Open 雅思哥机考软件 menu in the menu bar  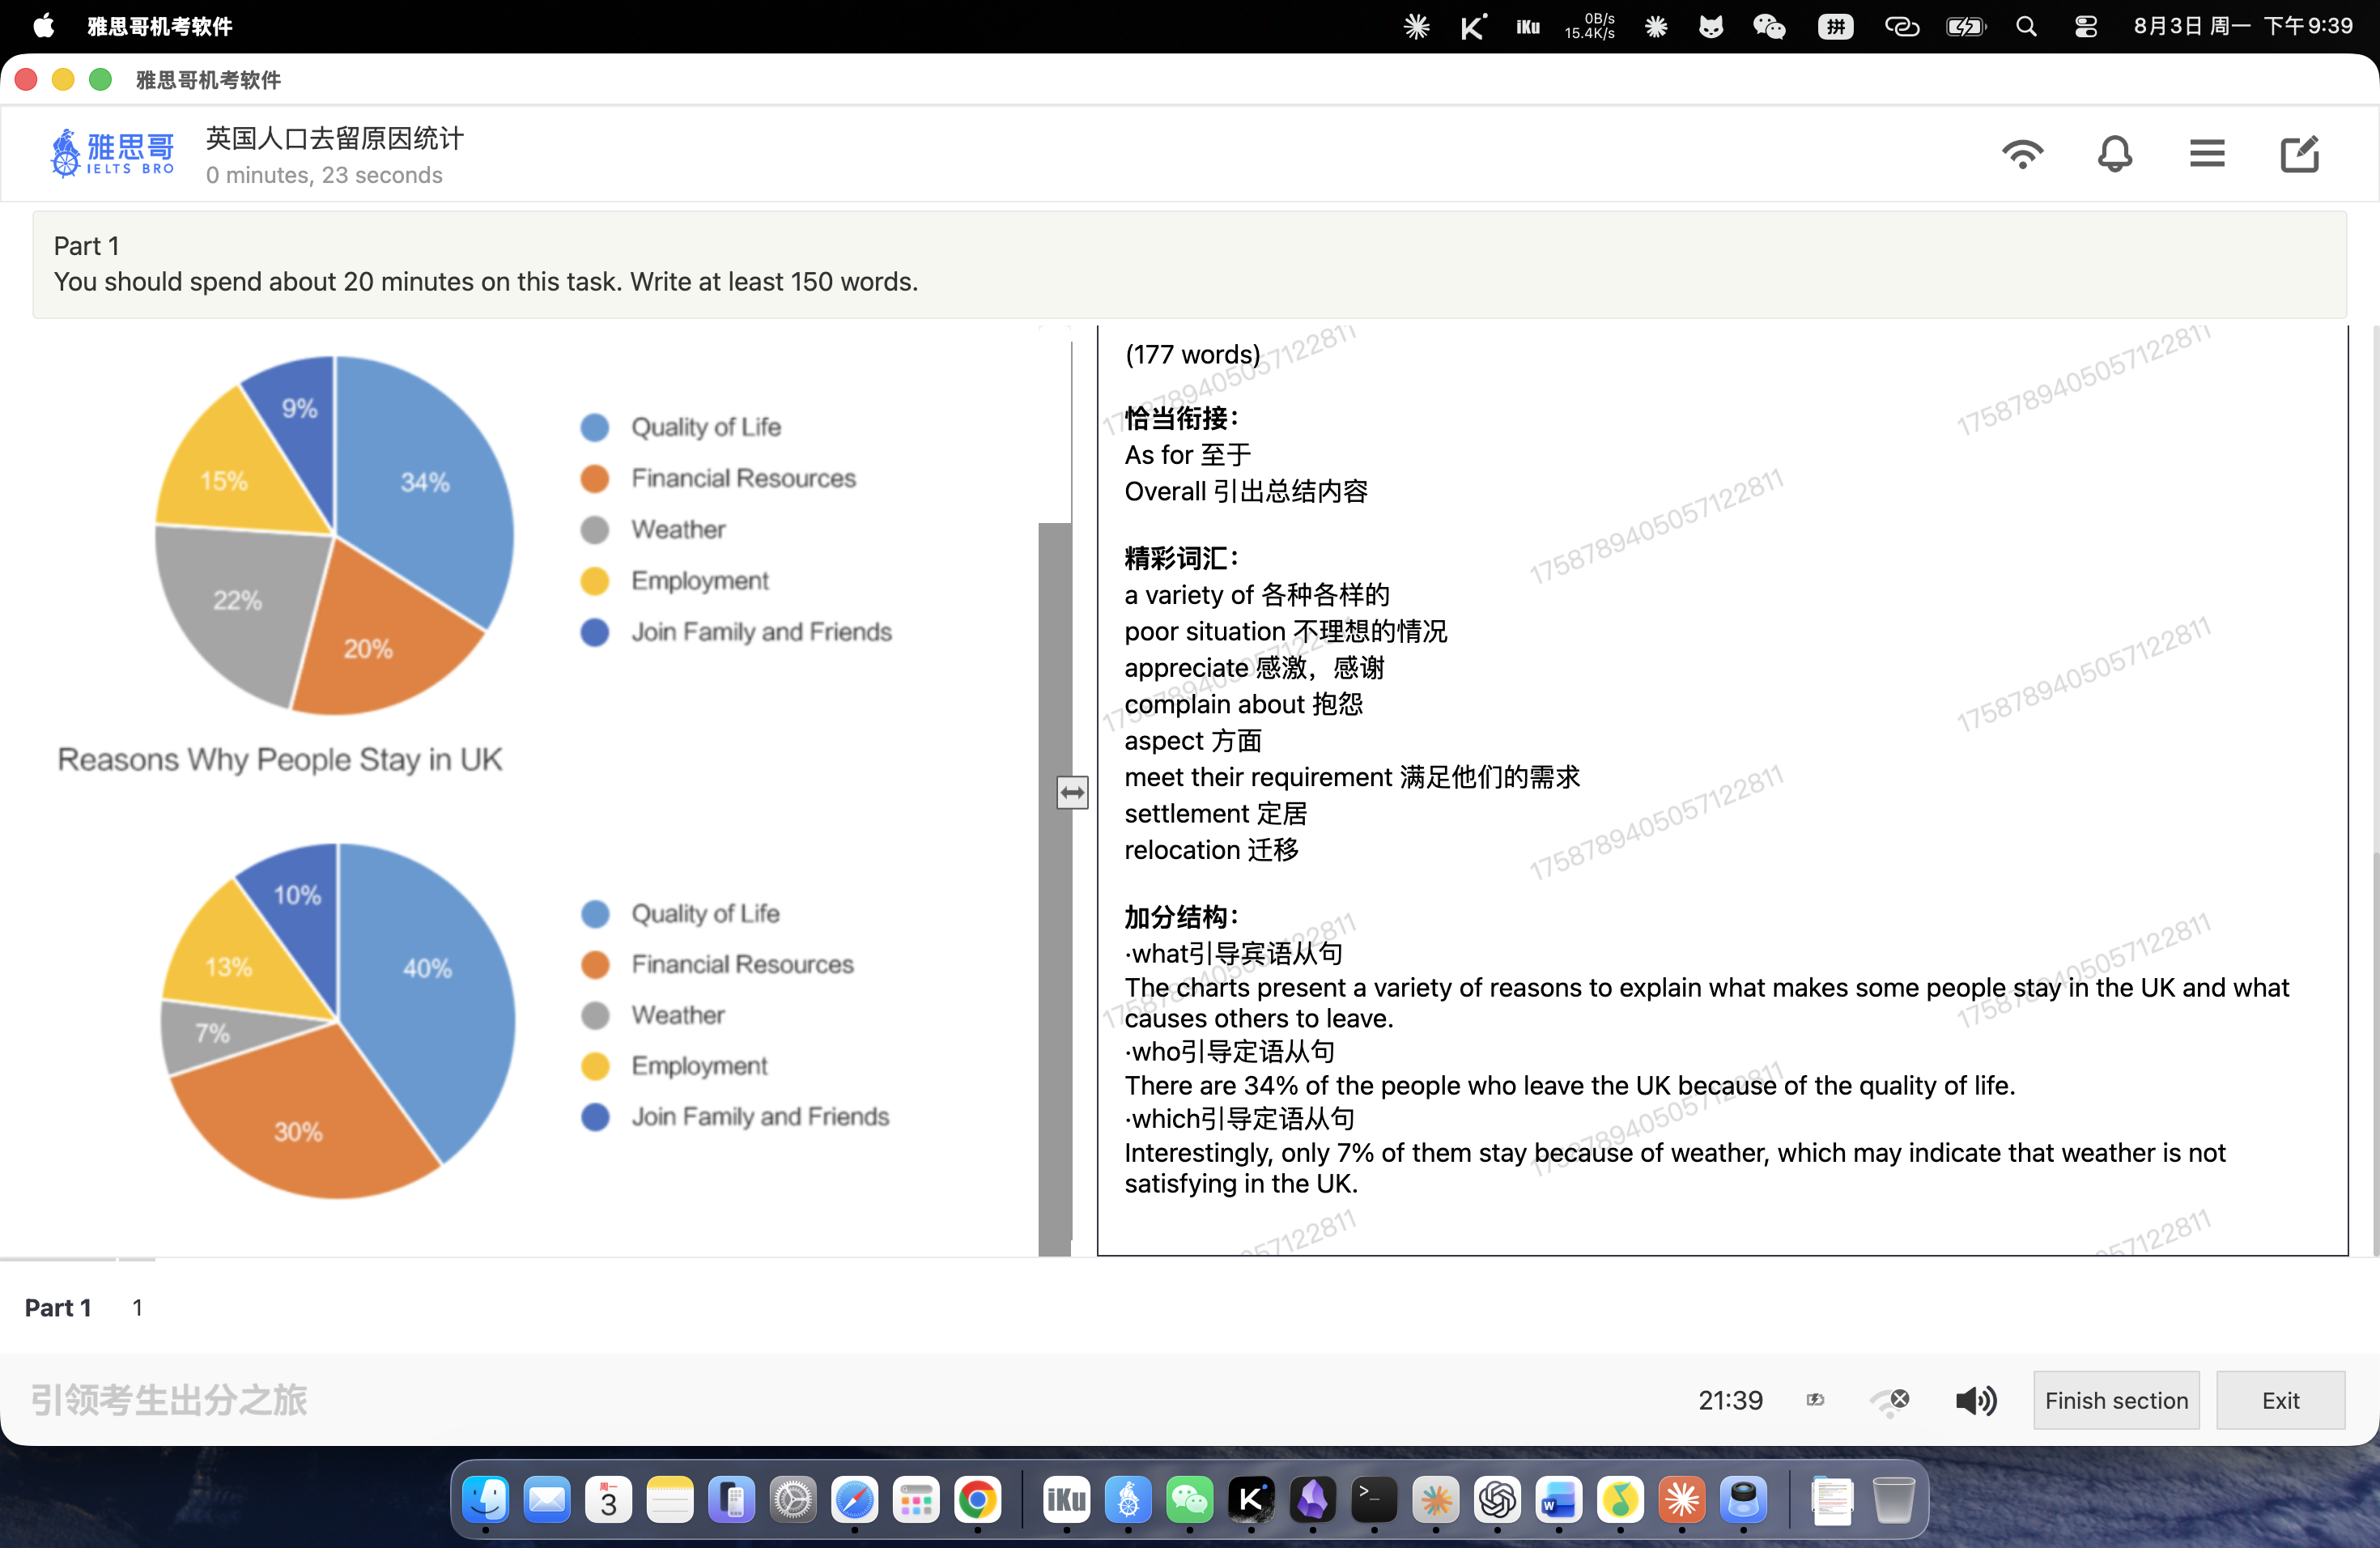[160, 26]
